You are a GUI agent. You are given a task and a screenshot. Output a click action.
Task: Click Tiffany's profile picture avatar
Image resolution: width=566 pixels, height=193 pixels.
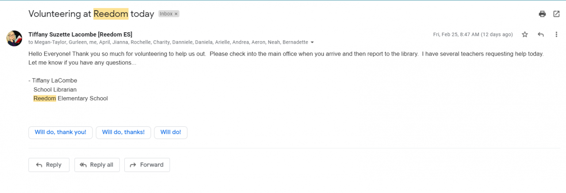(x=14, y=38)
